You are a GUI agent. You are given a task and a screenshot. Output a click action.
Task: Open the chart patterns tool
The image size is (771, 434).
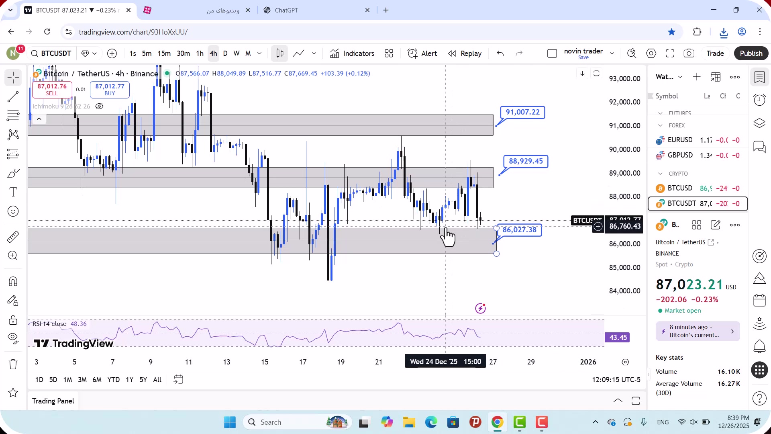[13, 135]
